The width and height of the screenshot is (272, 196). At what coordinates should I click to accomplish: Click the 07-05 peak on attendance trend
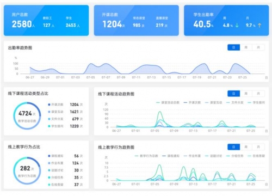click(x=91, y=64)
